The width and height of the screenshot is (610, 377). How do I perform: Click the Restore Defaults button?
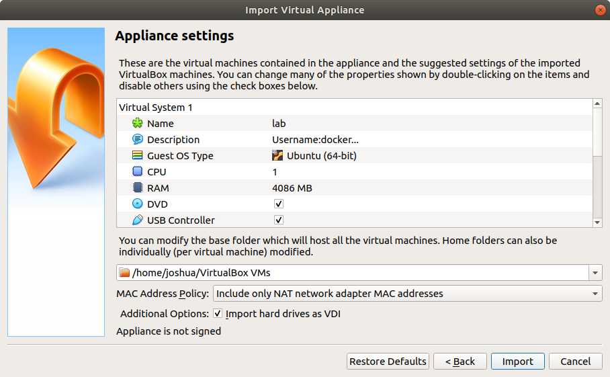coord(388,362)
